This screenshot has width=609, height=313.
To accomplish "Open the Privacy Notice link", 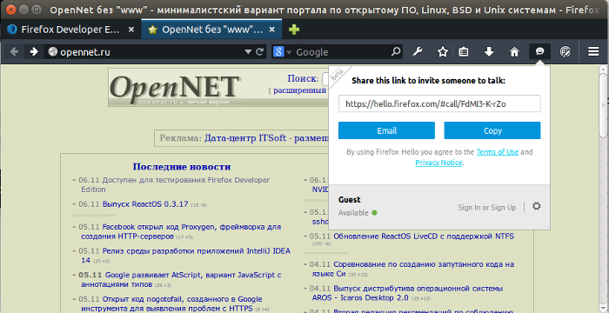I will click(438, 163).
